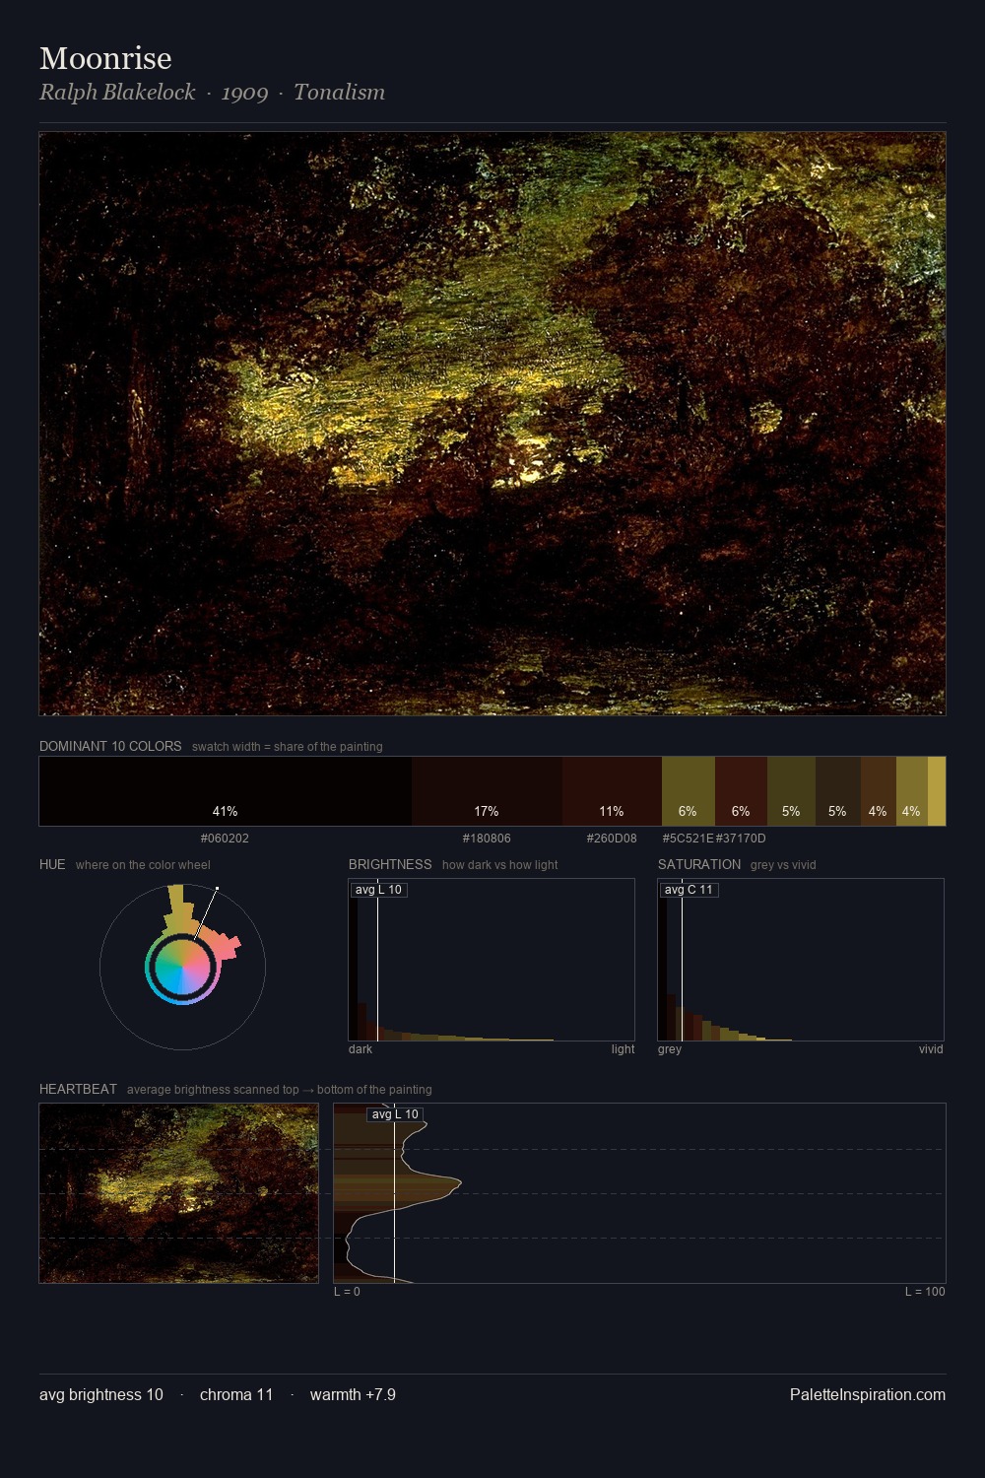Click the 'dark' axis label
985x1478 pixels.
point(361,1049)
